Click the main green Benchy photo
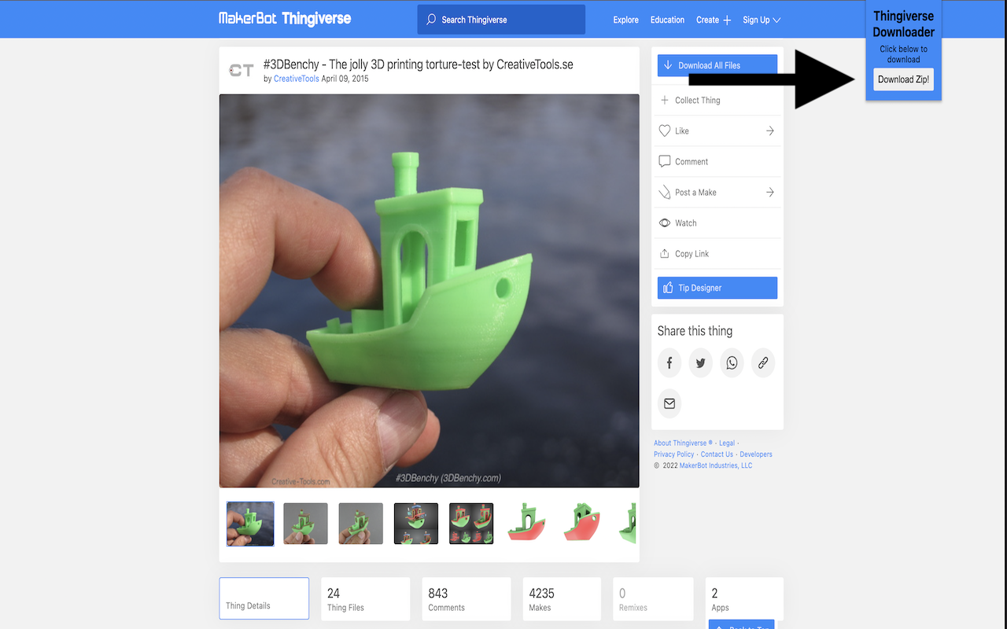1007x629 pixels. 429,291
